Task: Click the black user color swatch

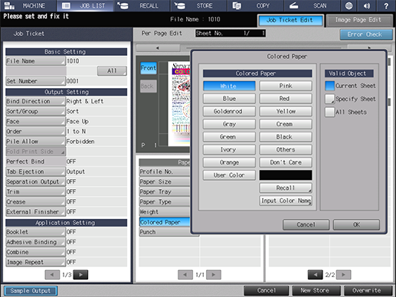Action: pos(286,175)
